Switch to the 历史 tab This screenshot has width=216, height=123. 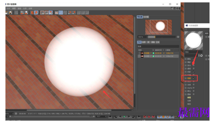coord(139,42)
